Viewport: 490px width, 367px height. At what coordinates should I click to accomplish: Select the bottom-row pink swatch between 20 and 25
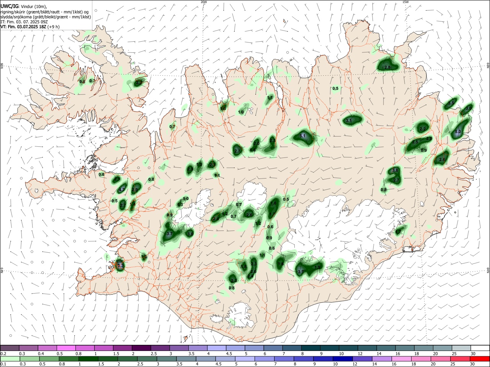(440, 359)
